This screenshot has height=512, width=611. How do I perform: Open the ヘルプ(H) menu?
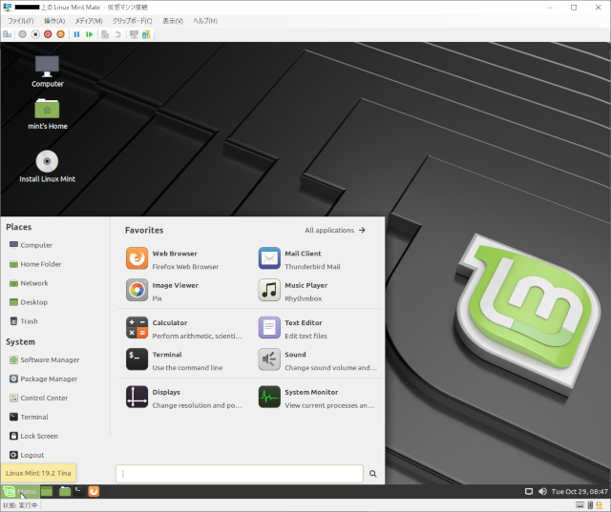205,21
